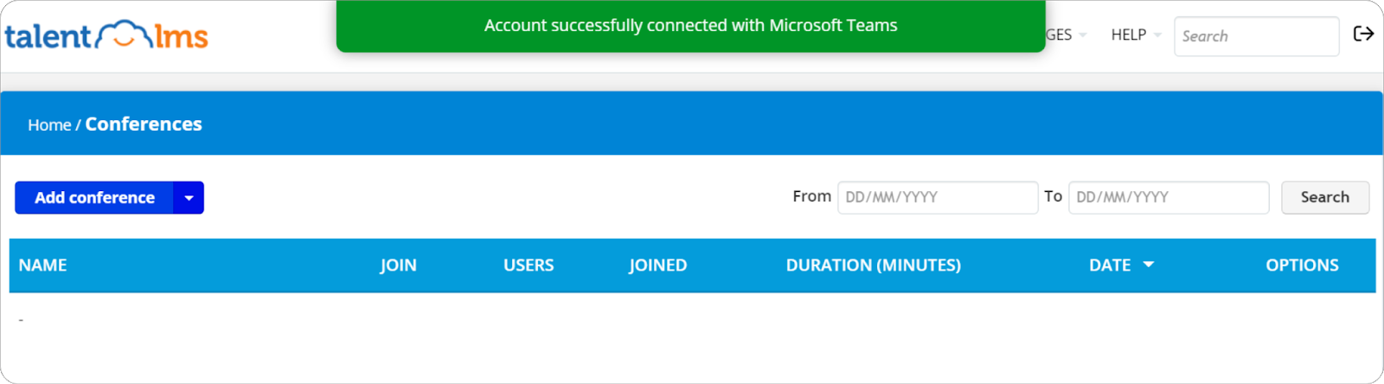Click the Search date filter button

pyautogui.click(x=1325, y=197)
